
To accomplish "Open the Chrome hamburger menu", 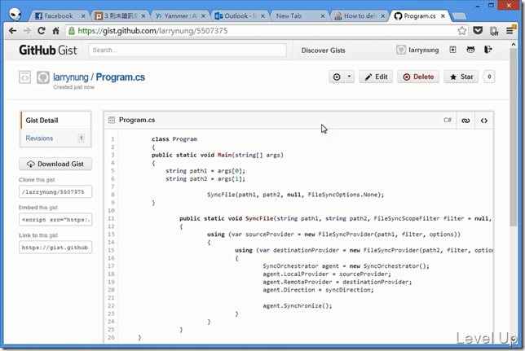I will point(510,31).
